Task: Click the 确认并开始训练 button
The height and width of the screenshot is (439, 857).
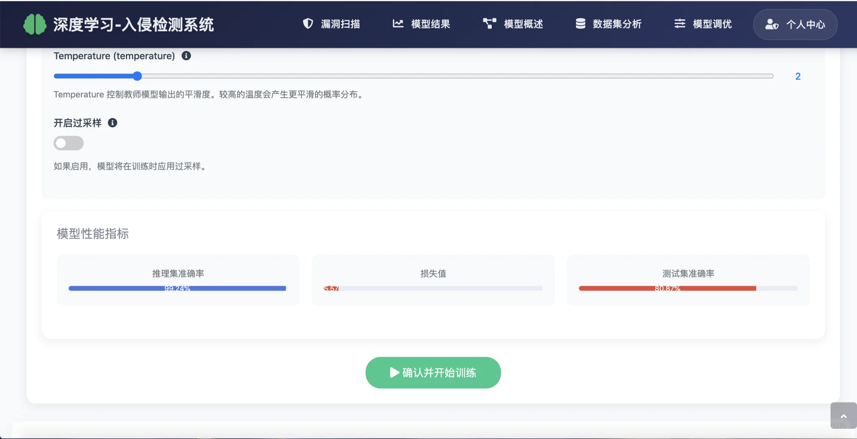Action: [x=433, y=372]
